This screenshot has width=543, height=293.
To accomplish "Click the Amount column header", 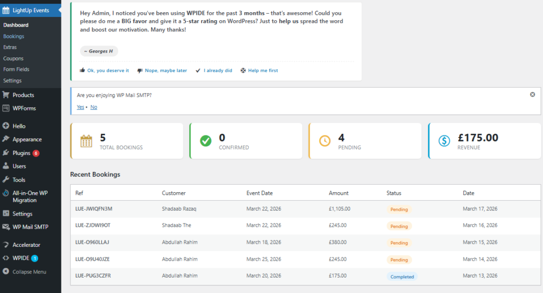I will pos(339,193).
